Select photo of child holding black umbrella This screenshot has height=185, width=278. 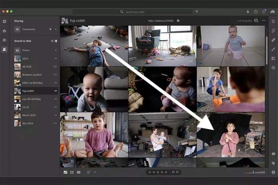coord(231,135)
